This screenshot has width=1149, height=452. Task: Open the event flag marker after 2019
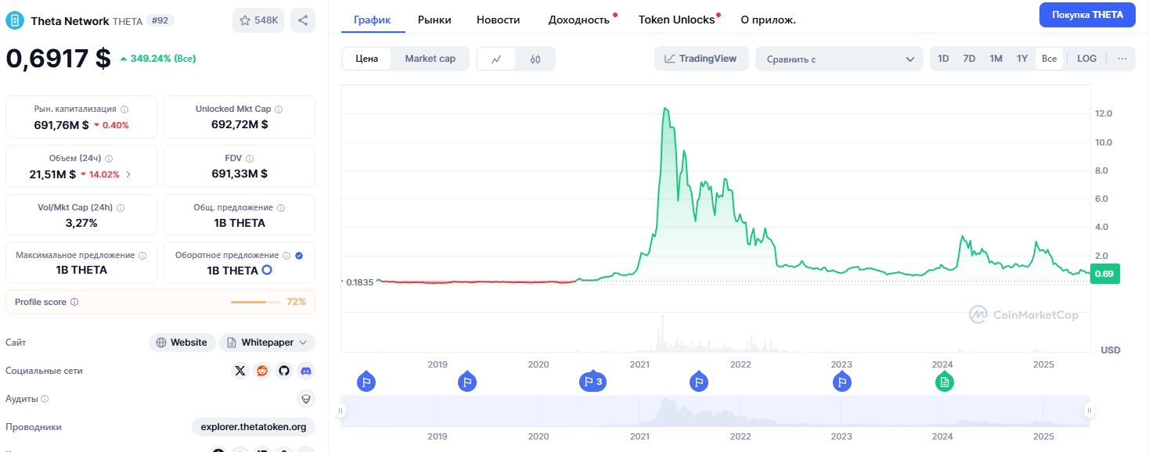(466, 382)
